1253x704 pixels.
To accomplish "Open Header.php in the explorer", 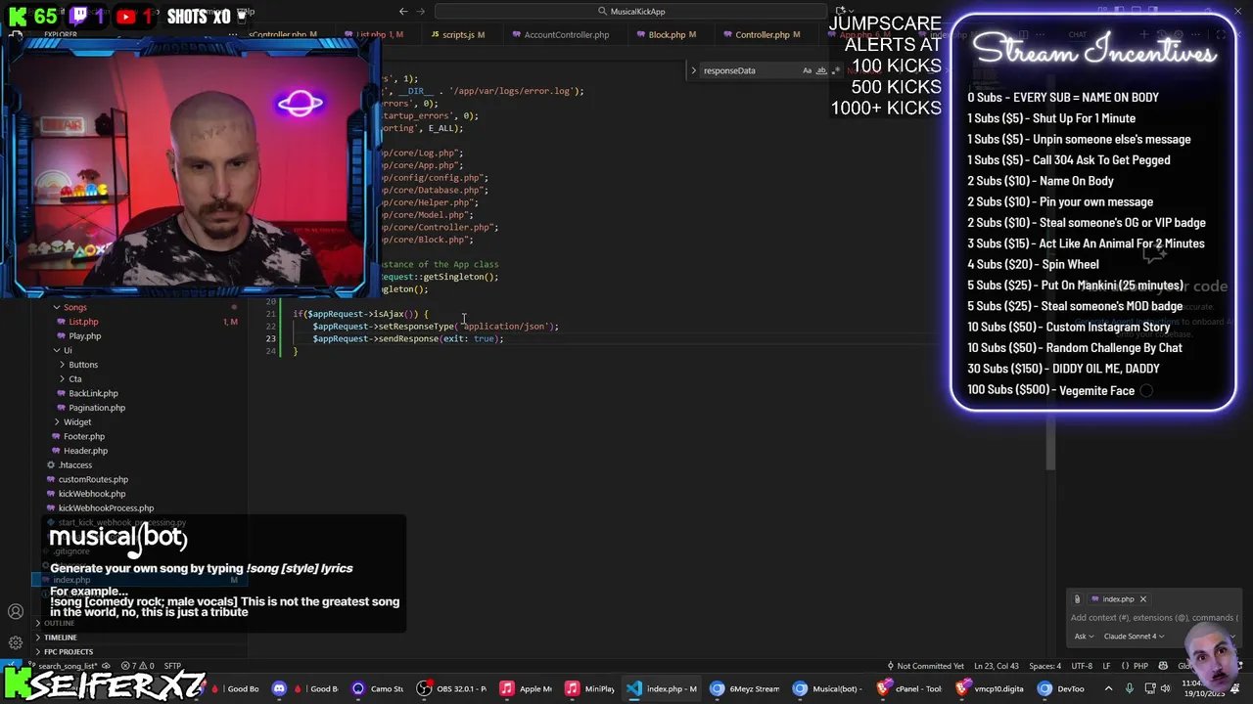I will (85, 451).
